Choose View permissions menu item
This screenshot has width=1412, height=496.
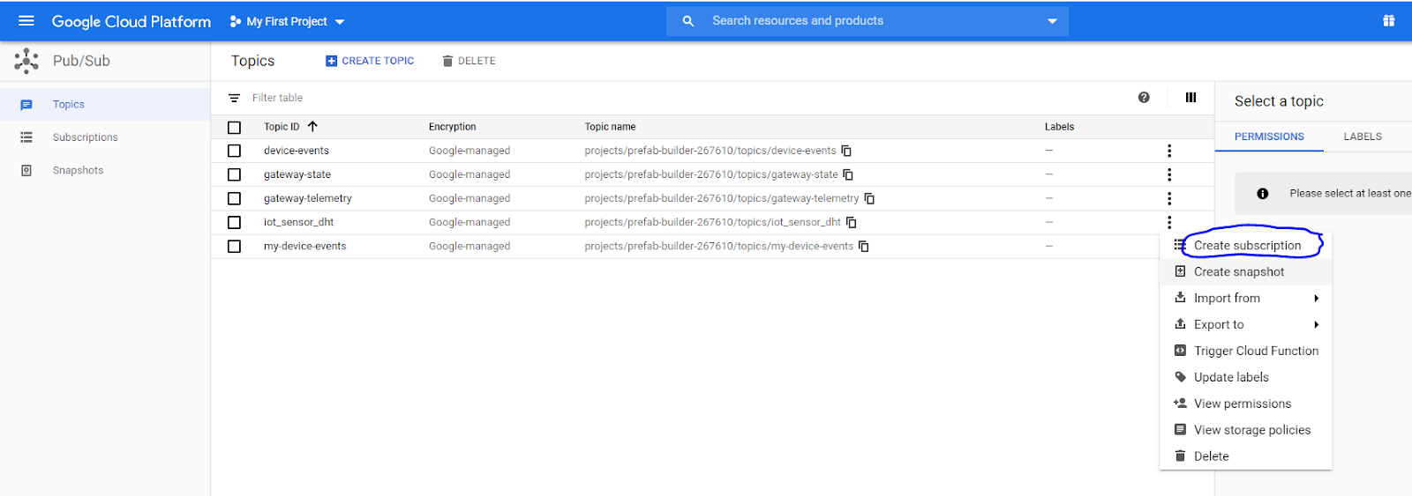click(1245, 403)
